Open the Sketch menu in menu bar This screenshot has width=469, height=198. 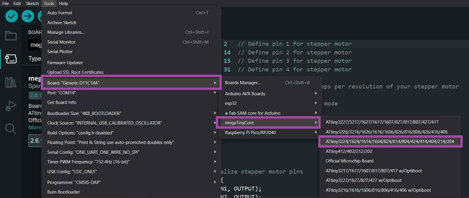click(32, 4)
